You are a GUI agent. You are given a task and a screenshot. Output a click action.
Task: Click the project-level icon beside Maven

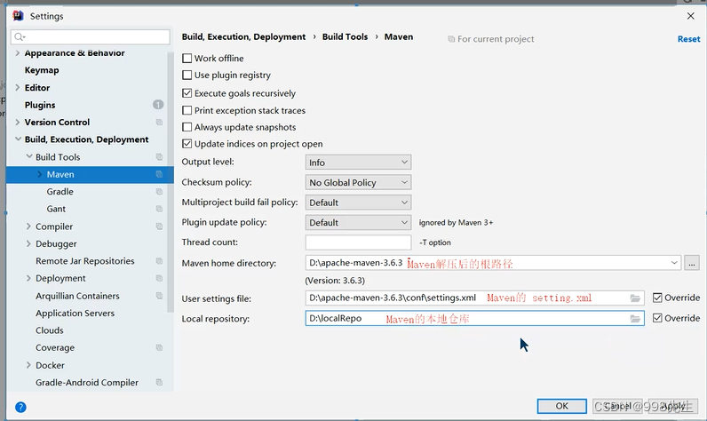pyautogui.click(x=159, y=174)
